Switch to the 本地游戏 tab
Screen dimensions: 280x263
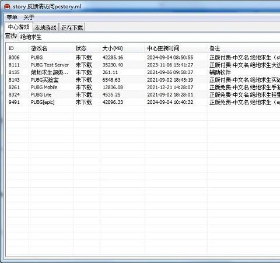45,27
